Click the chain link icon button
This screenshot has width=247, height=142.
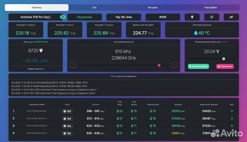[231, 17]
